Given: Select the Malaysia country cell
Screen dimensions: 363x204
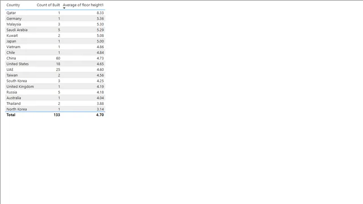Looking at the screenshot, I should (14, 24).
